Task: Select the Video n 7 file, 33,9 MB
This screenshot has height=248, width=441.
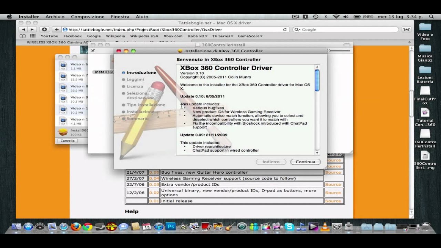Action: (x=73, y=77)
